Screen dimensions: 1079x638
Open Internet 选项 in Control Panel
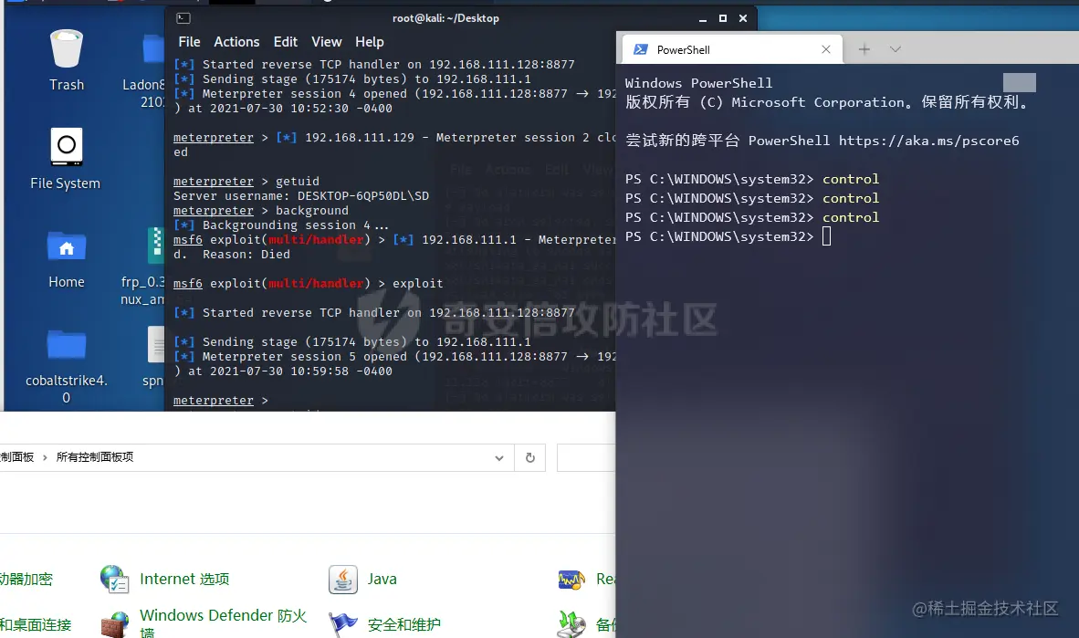(184, 579)
